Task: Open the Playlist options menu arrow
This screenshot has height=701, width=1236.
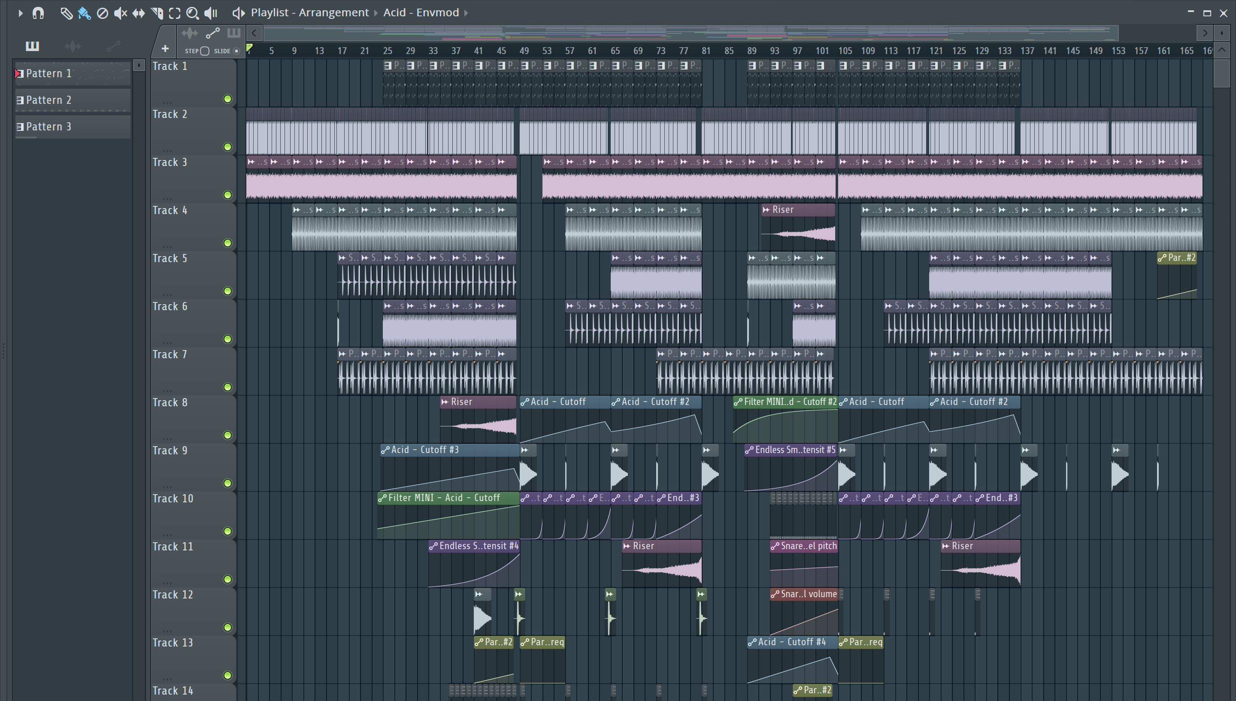Action: [20, 13]
